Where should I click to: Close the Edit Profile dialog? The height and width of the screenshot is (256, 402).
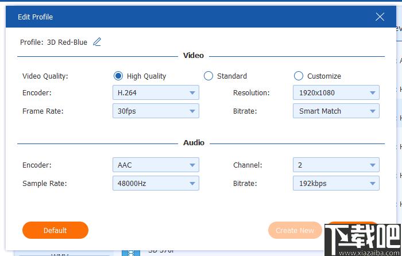pos(380,17)
